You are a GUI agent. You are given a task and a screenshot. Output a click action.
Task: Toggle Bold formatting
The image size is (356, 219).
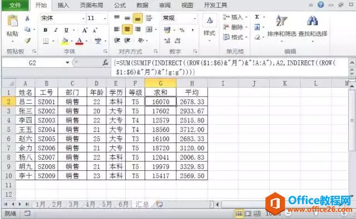[46, 30]
